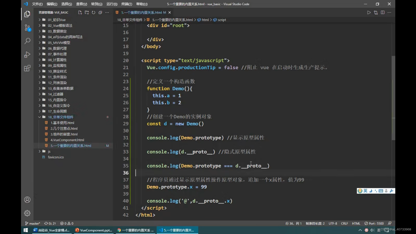This screenshot has height=234, width=416.
Task: Open the 查看(V) menu
Action: coord(81,4)
